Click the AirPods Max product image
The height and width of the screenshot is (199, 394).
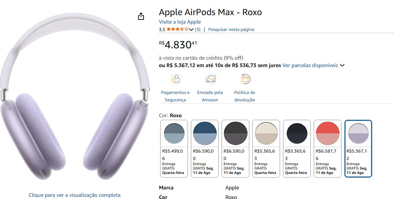[75, 97]
